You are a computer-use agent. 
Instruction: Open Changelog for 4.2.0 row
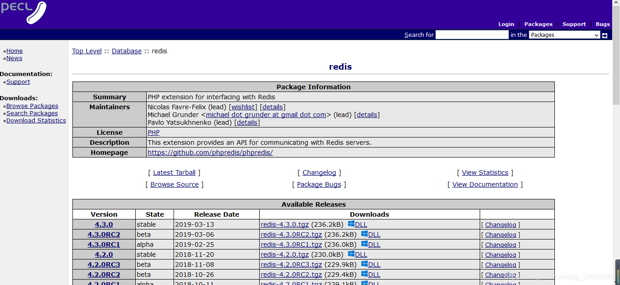(501, 254)
